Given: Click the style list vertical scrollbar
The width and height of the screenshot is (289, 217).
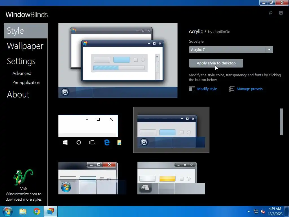Looking at the screenshot, I should pyautogui.click(x=281, y=121).
